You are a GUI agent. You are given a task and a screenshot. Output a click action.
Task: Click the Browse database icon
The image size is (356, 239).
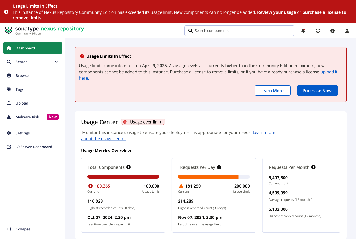9,76
